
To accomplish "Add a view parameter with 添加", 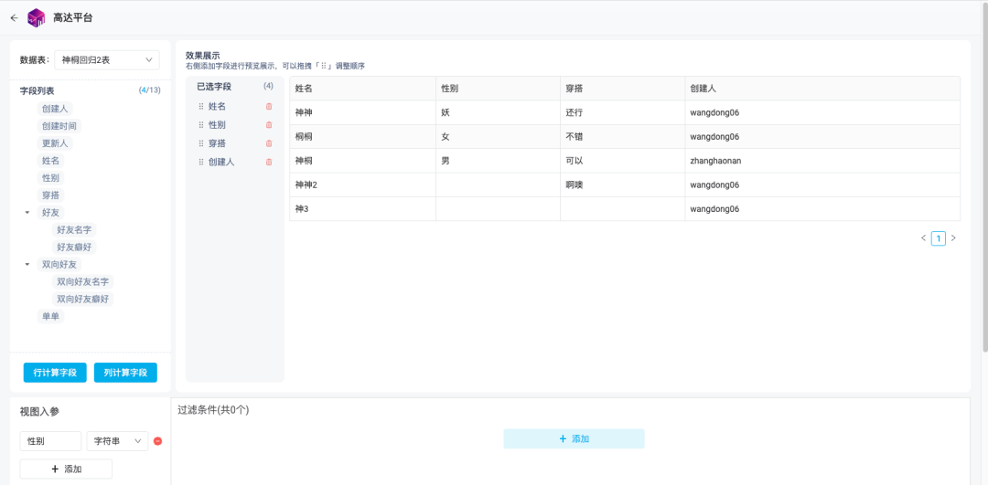I will 66,469.
